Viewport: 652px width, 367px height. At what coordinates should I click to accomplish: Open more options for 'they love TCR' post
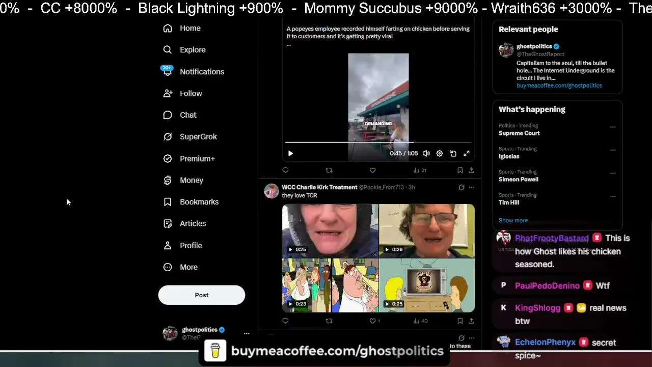coord(471,188)
